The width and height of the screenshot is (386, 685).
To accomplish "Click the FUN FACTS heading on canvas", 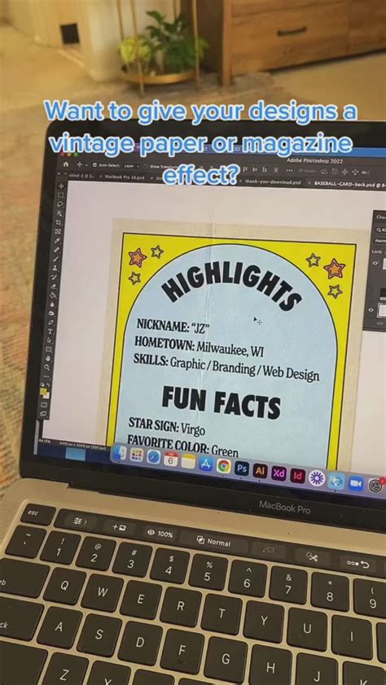I will (x=221, y=401).
